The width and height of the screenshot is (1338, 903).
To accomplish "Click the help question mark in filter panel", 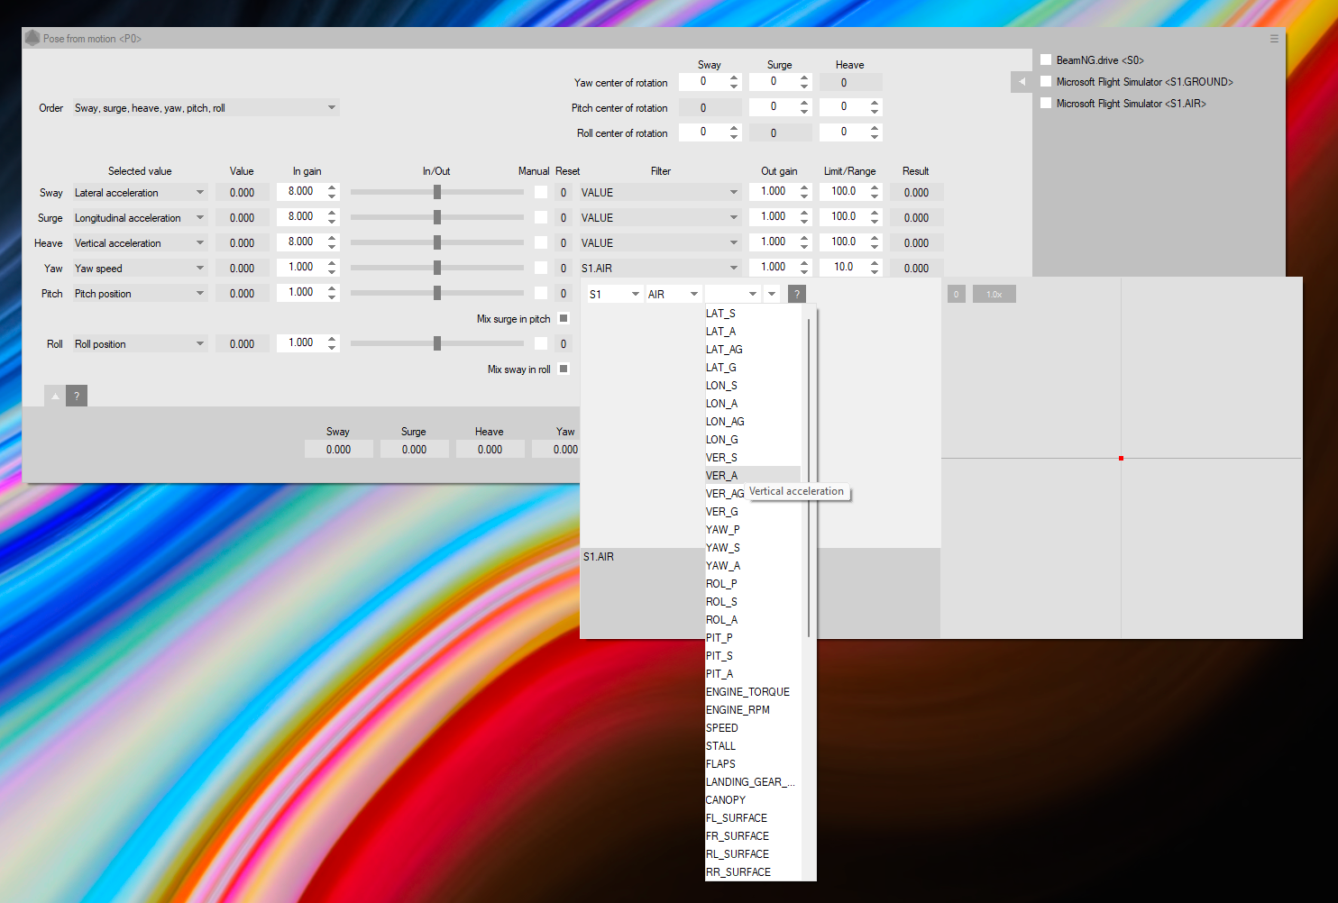I will click(797, 294).
